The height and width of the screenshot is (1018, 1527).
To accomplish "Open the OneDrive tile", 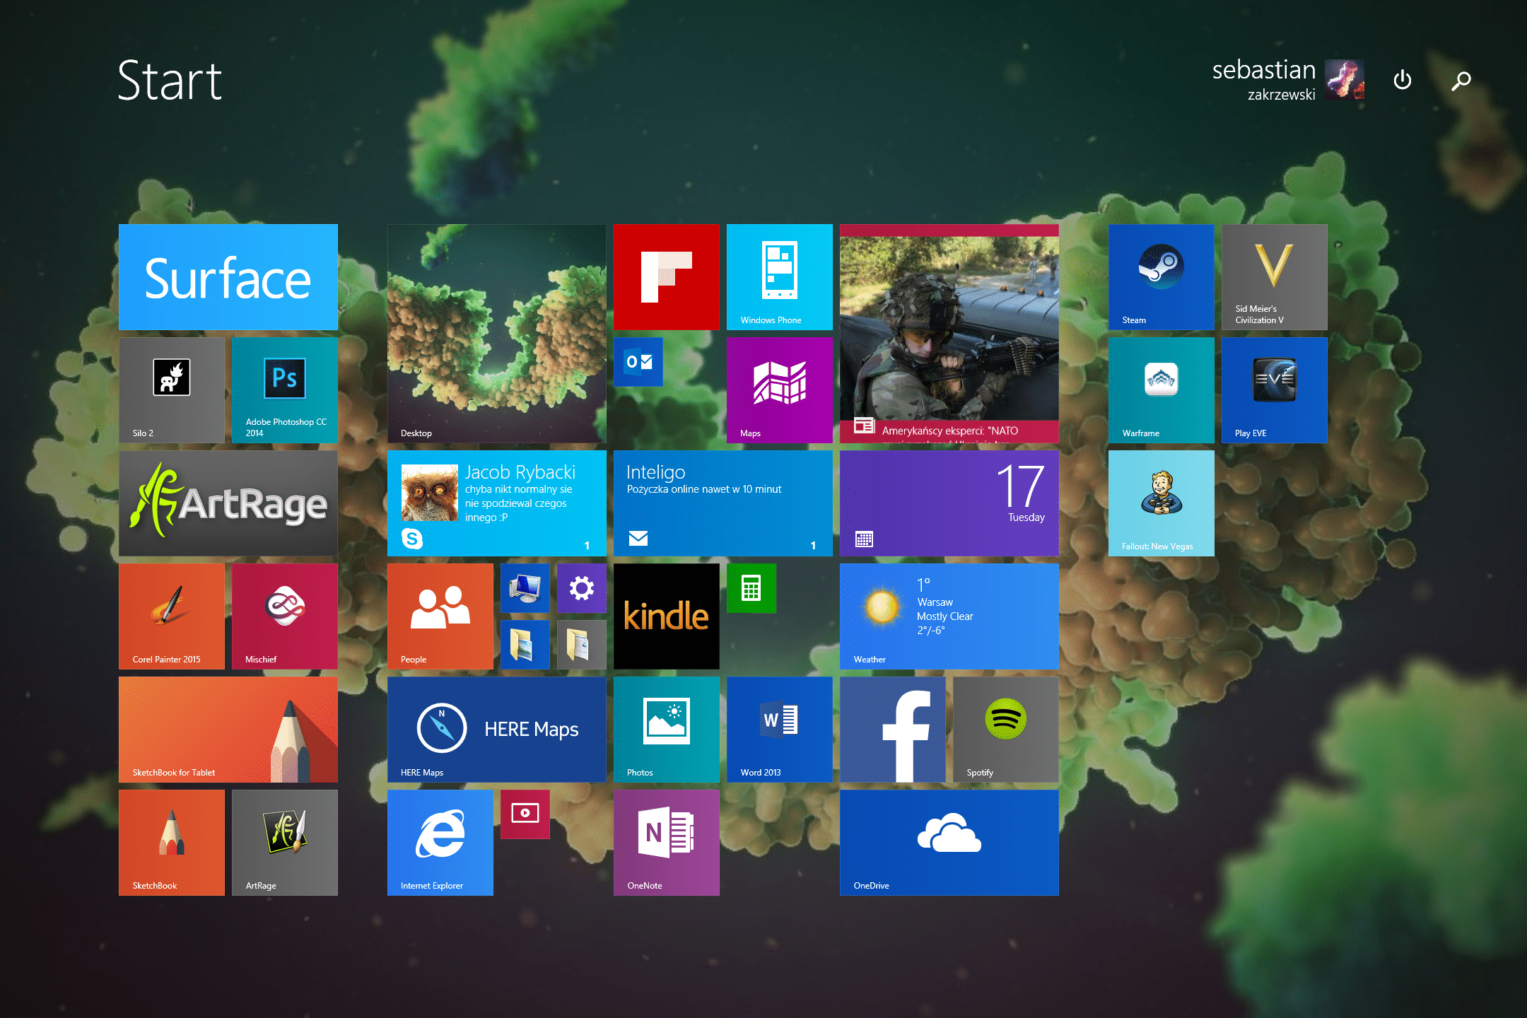I will (x=949, y=843).
